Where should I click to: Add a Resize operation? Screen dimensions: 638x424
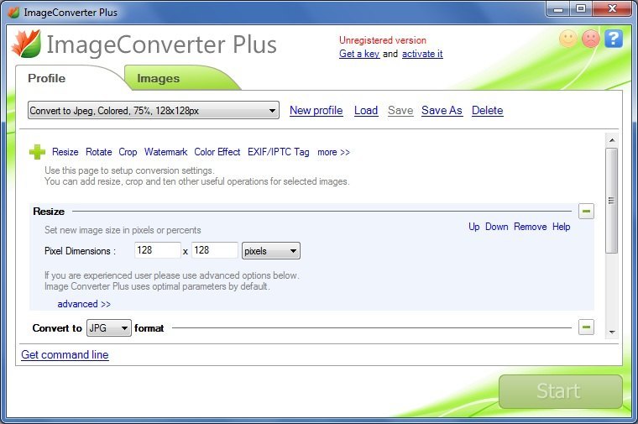tap(65, 152)
